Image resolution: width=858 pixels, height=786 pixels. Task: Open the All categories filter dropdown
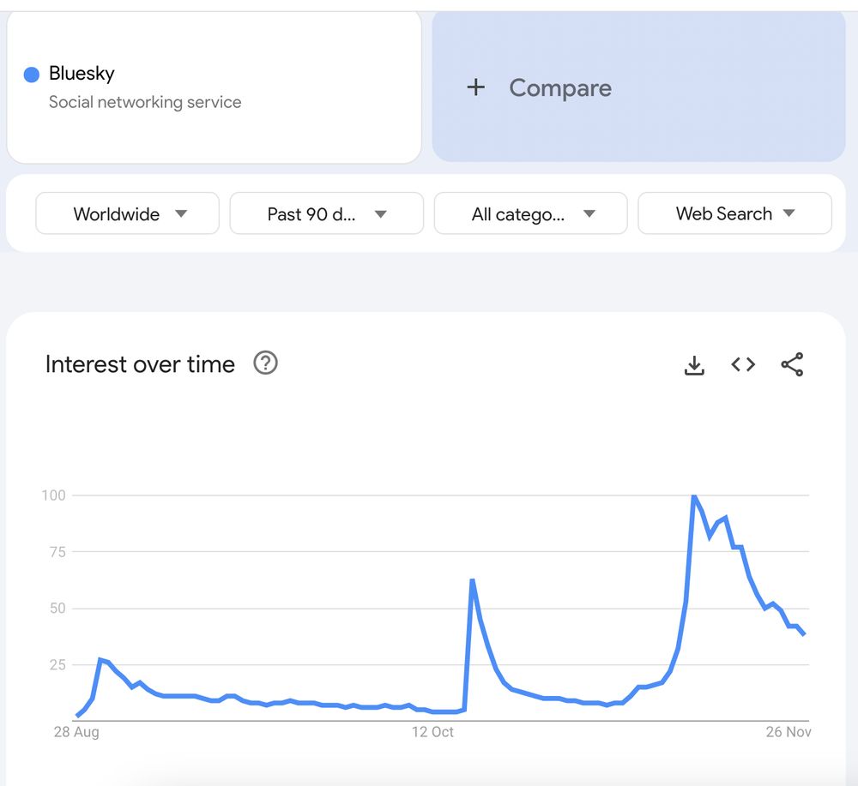(530, 213)
